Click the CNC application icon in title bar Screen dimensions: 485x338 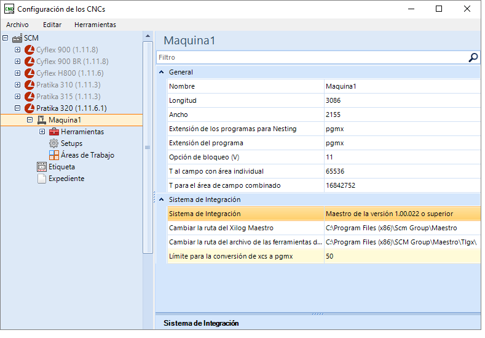pyautogui.click(x=9, y=9)
